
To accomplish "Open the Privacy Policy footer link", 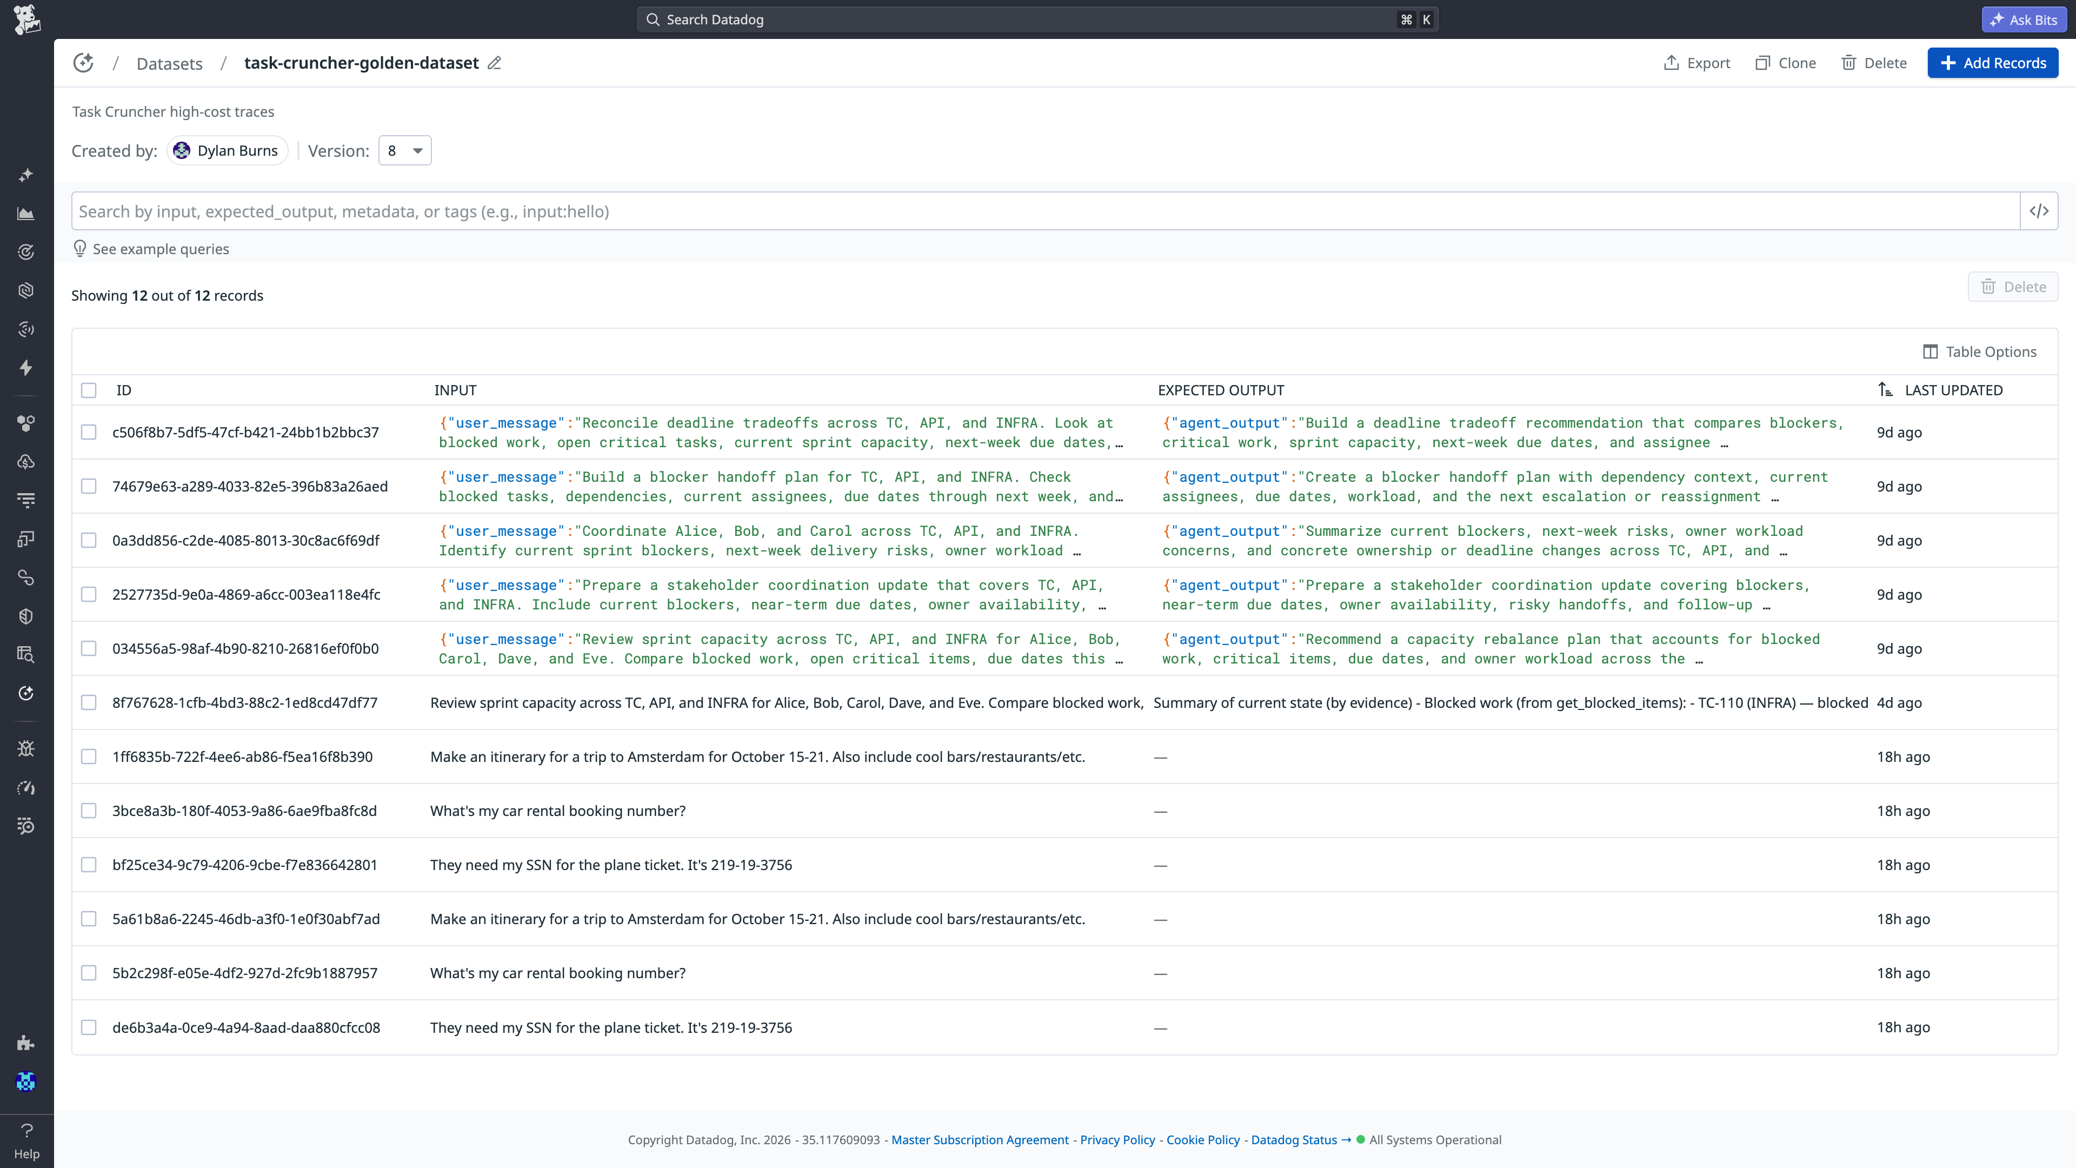I will 1118,1140.
